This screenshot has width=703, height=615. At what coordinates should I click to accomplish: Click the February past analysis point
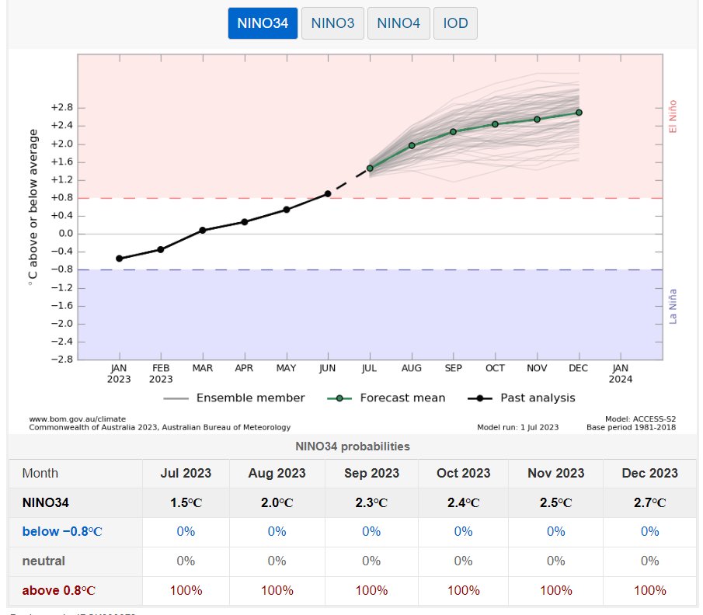click(161, 250)
